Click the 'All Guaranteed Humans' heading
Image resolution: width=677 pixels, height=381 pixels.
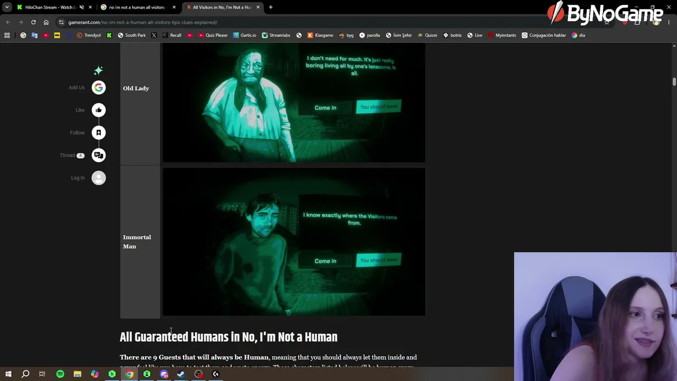[228, 337]
